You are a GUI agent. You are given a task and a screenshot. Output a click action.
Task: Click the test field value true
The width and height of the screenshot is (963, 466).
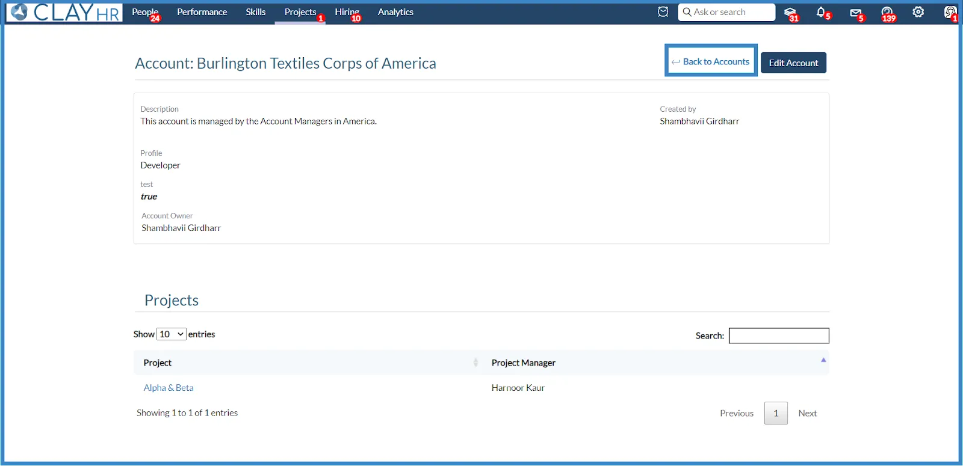pyautogui.click(x=149, y=197)
